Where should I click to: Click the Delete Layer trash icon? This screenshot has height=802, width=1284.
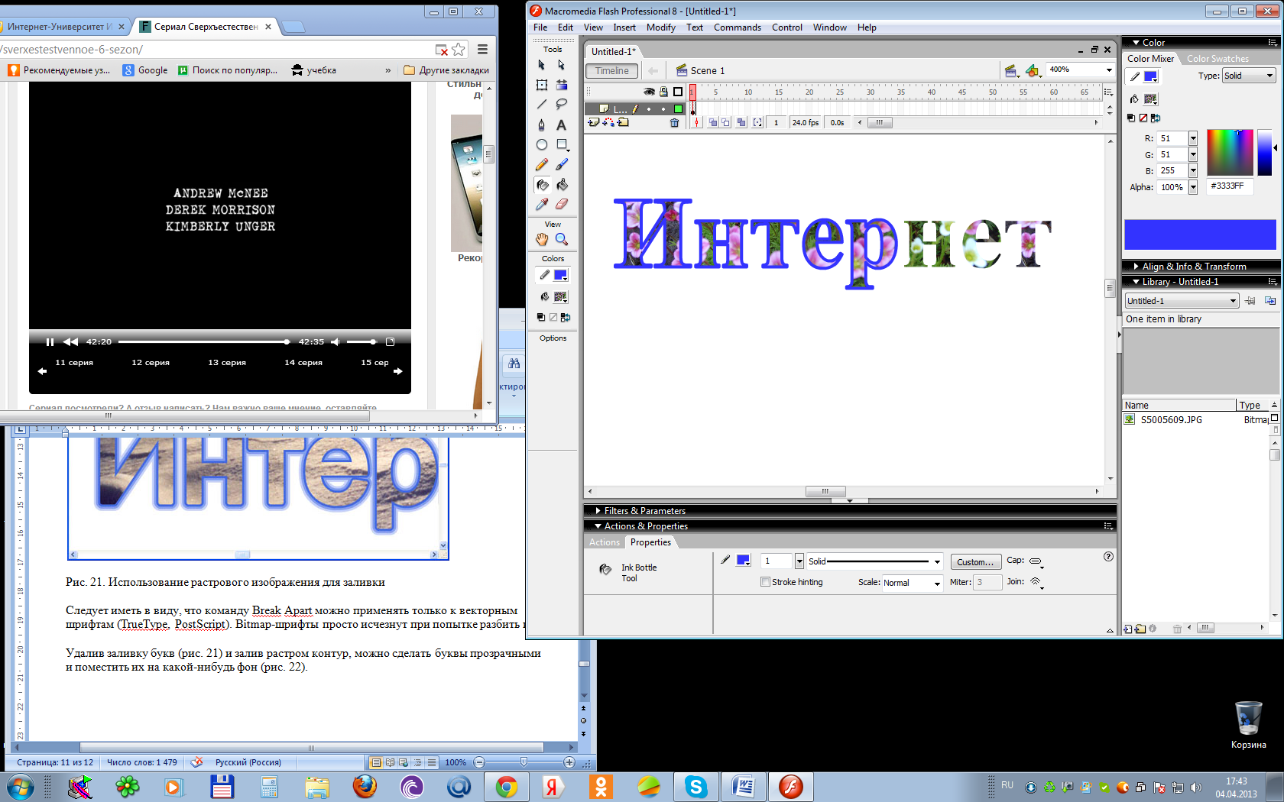[674, 122]
